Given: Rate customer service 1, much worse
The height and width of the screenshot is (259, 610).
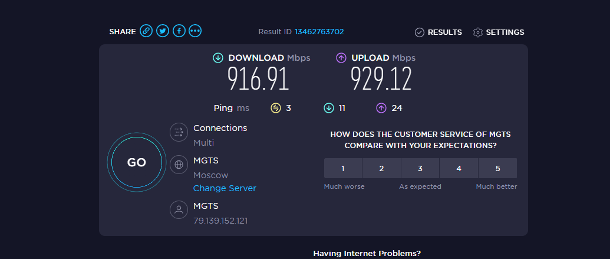Looking at the screenshot, I should click(x=343, y=169).
